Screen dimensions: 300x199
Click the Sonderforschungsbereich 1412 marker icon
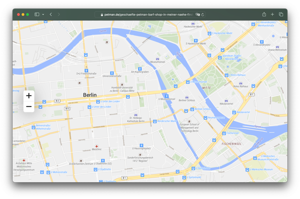click(x=140, y=154)
